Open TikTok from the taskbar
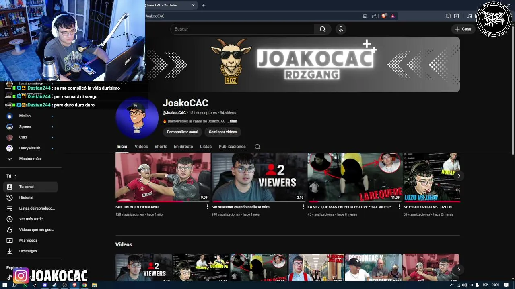Screen dimensions: 515x289 pyautogui.click(x=35, y=285)
